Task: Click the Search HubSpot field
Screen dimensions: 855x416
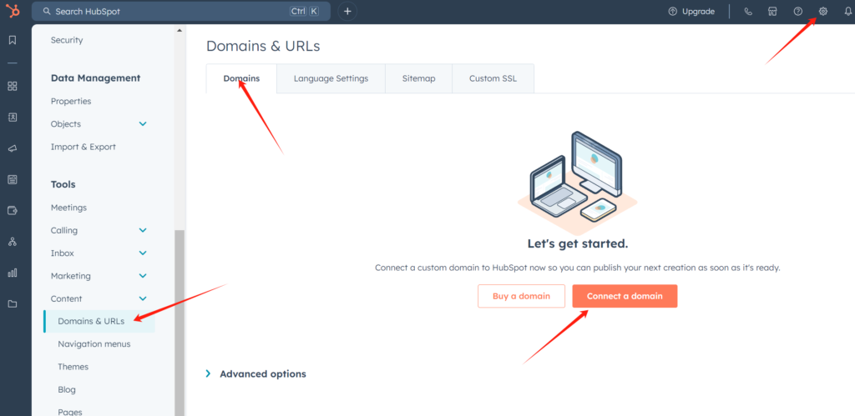Action: (167, 12)
